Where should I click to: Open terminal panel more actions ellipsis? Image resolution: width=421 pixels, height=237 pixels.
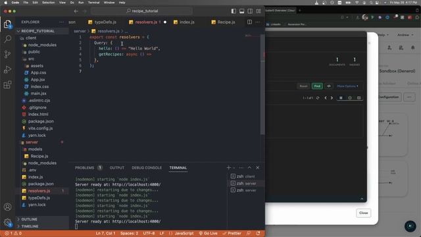pyautogui.click(x=241, y=168)
